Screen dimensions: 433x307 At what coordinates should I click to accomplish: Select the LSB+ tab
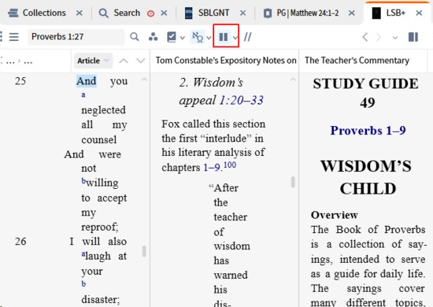389,13
